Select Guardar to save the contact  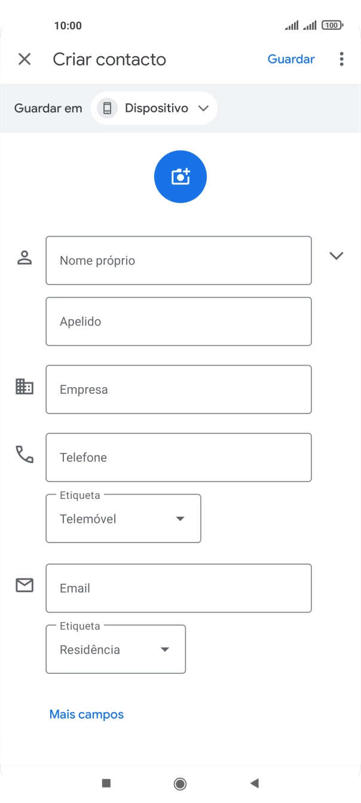pos(291,59)
